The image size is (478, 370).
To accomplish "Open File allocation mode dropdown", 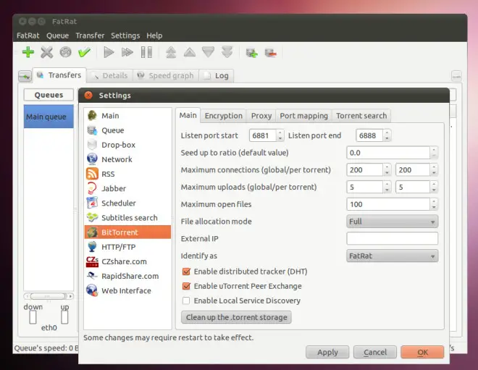I will pyautogui.click(x=393, y=222).
